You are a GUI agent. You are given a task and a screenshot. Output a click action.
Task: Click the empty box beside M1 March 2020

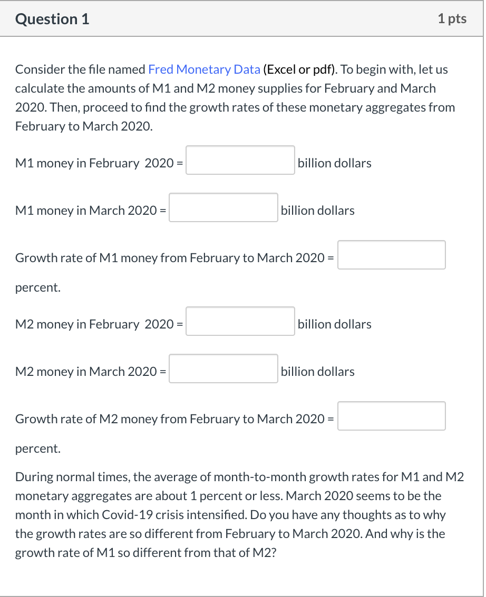point(223,207)
